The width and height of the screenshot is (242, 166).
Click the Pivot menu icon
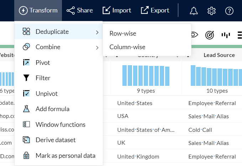tap(26, 63)
